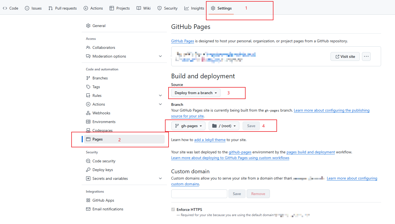The width and height of the screenshot is (395, 224).
Task: Open the Code tab
Action: (10, 8)
